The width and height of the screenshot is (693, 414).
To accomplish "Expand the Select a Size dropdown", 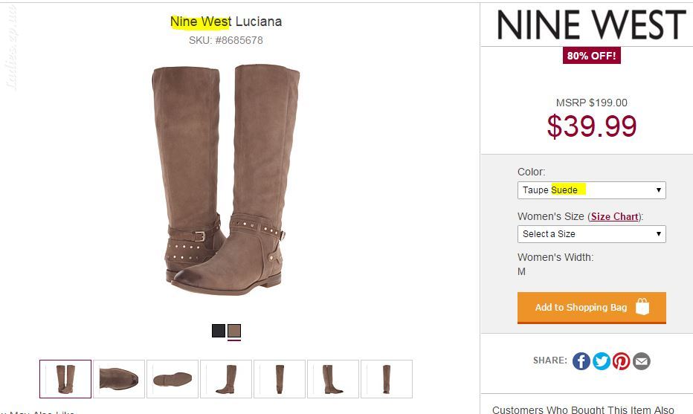I will point(591,233).
